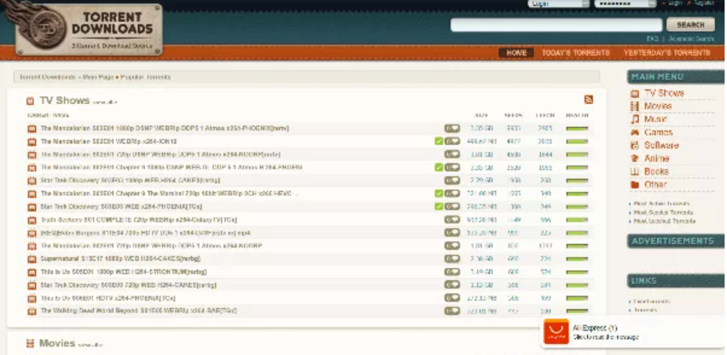This screenshot has height=355, width=727.
Task: Open the Music category in Main Menu
Action: point(655,119)
